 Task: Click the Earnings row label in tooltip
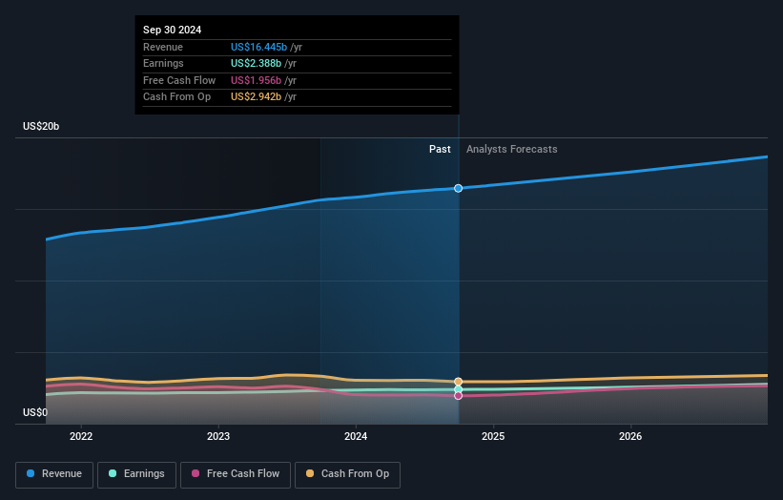[x=163, y=63]
